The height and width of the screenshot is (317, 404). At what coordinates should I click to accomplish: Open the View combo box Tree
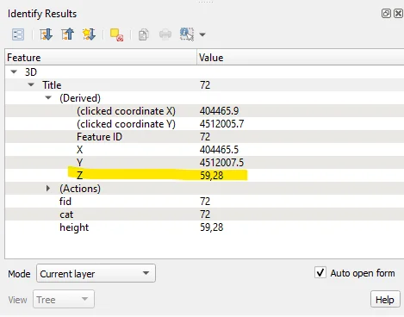pos(64,299)
